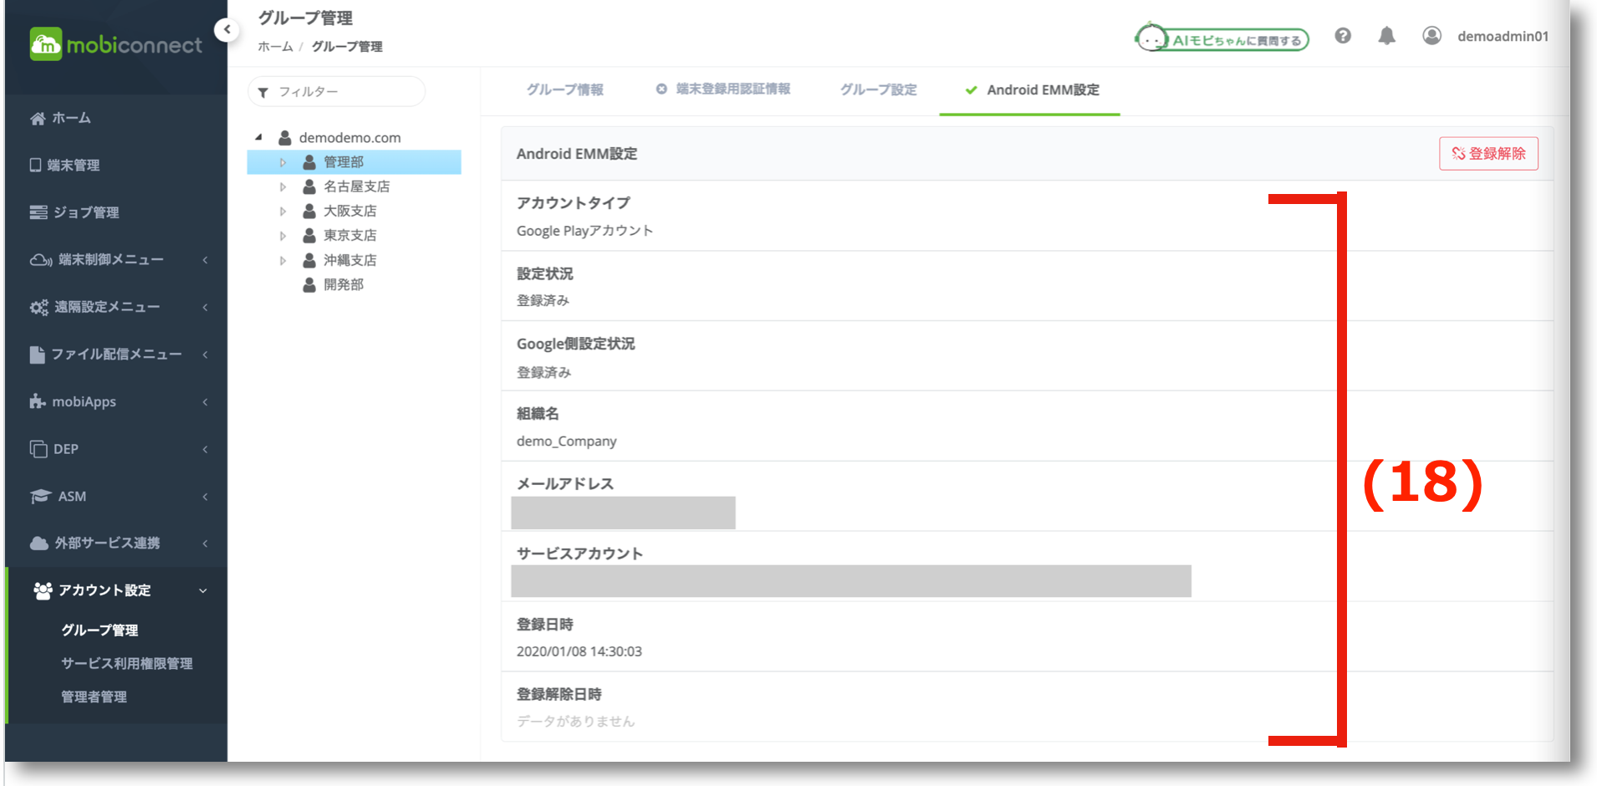Open the help question mark icon
Screen dimensions: 1597x786
1343,36
